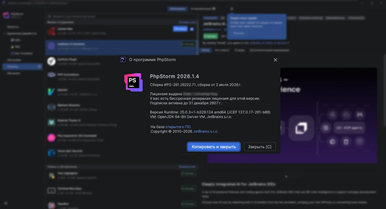
Task: Collapse the remote development group in background sidebar
Action: pyautogui.click(x=5, y=33)
